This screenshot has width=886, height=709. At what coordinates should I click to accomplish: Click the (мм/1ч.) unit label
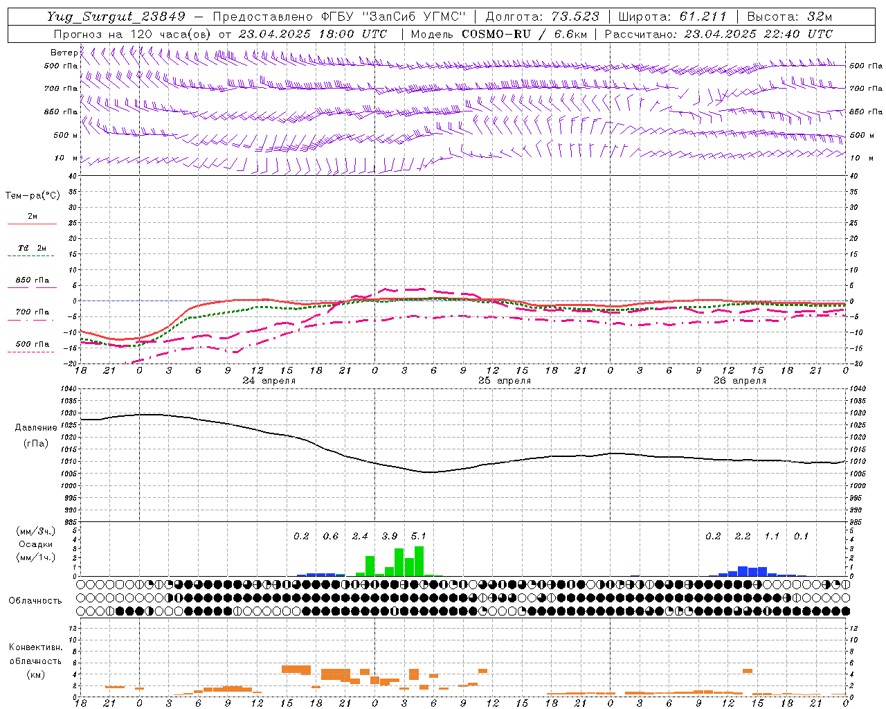[36, 557]
